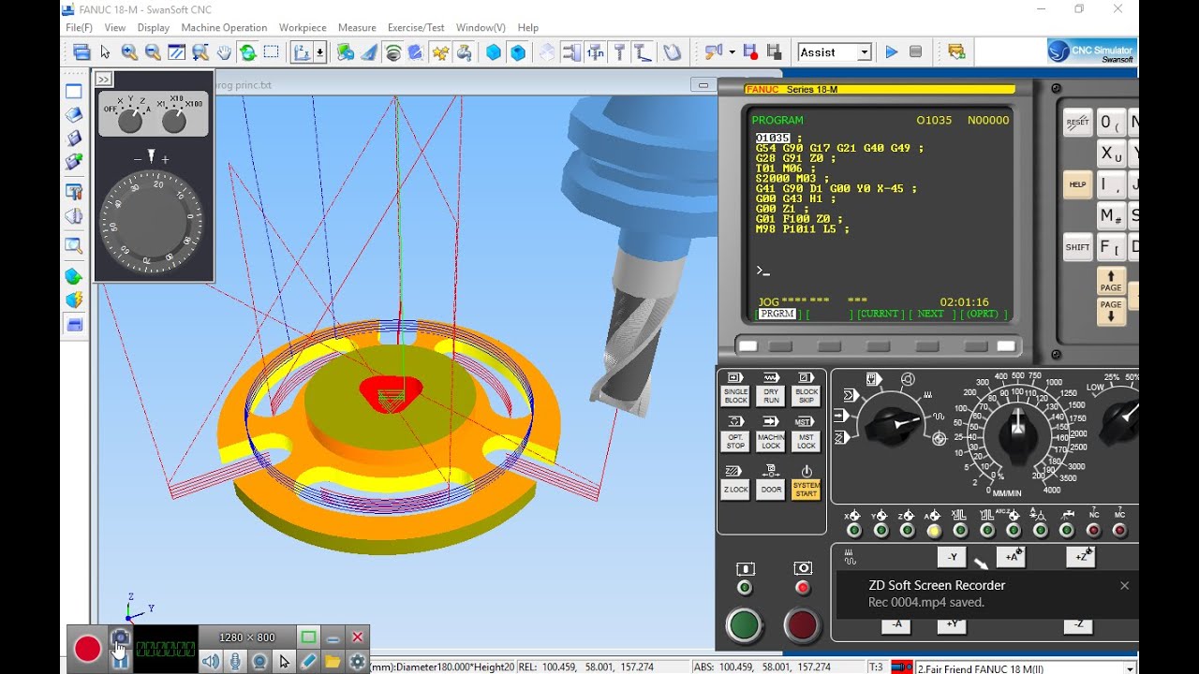Click the yellow SYSTEM START button
The height and width of the screenshot is (674, 1199).
(807, 490)
